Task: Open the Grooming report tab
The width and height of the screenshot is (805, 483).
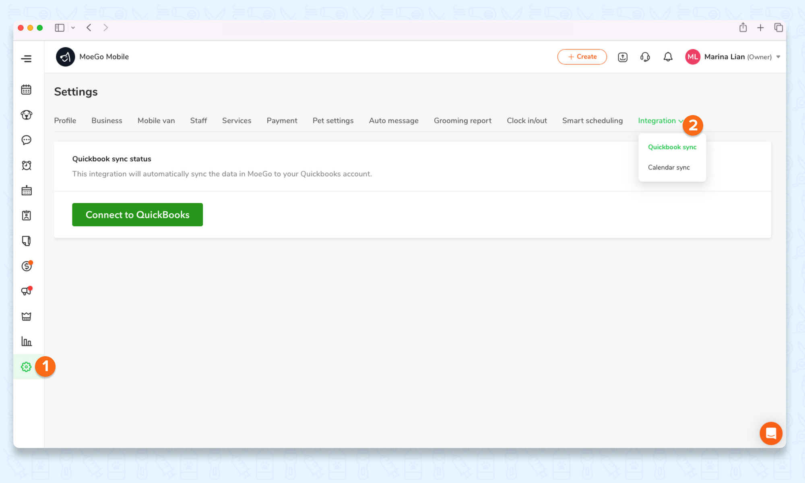Action: click(462, 121)
